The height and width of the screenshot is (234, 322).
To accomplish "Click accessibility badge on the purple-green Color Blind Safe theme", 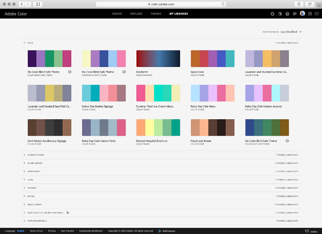I will (x=70, y=72).
